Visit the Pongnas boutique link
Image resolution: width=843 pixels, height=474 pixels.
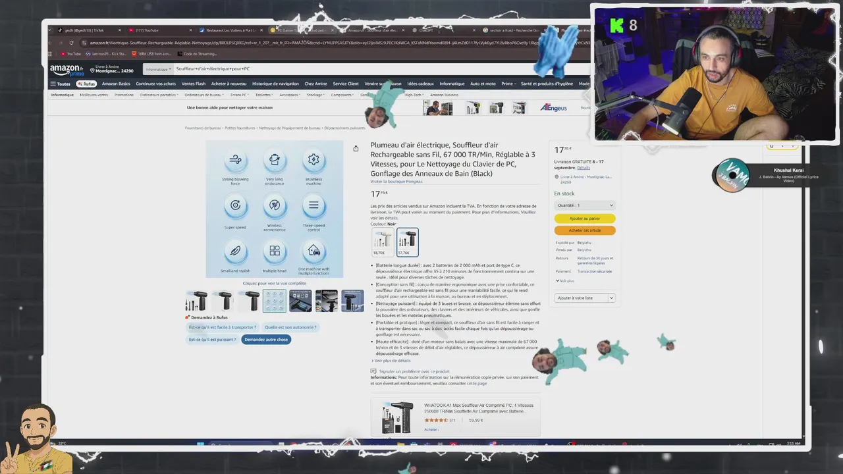click(x=396, y=181)
